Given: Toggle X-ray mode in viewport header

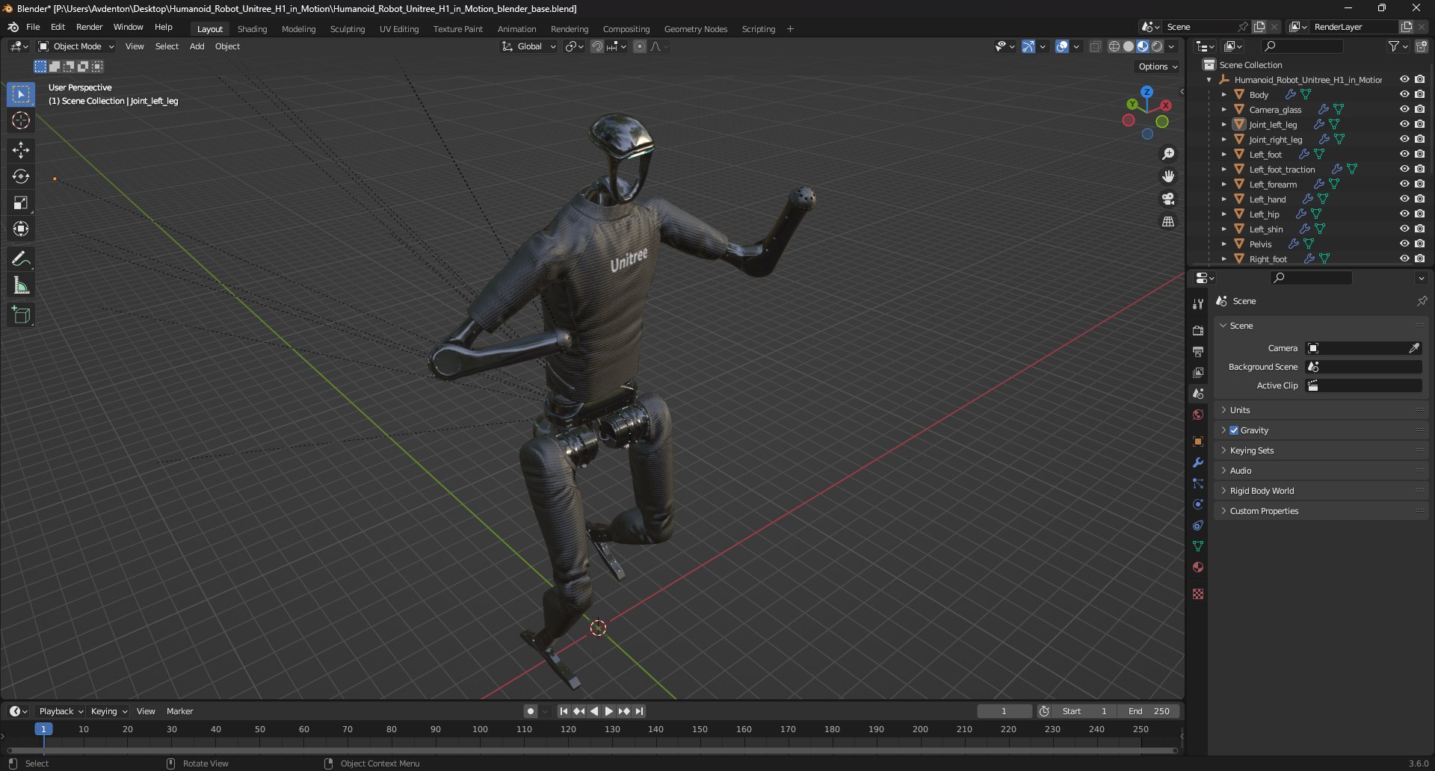Looking at the screenshot, I should click(1095, 46).
